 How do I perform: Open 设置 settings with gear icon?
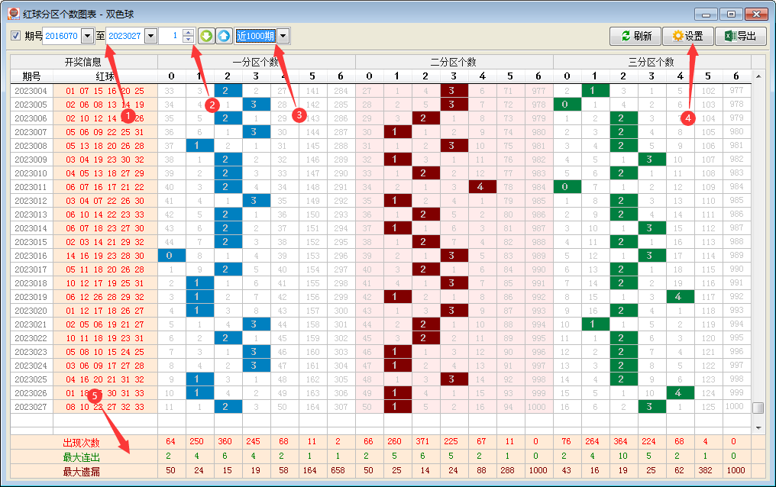point(687,36)
